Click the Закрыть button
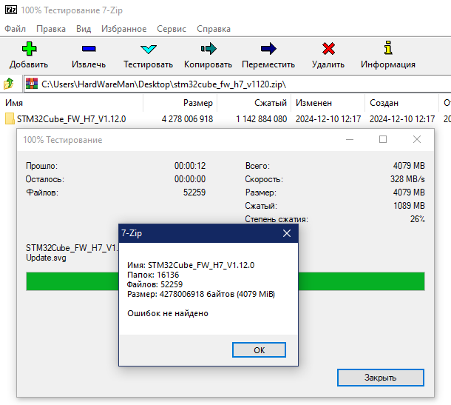 [x=380, y=378]
